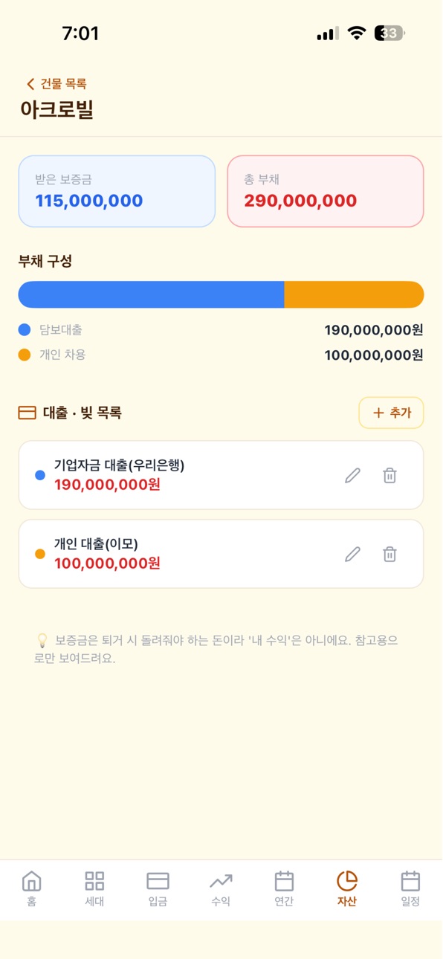This screenshot has height=959, width=443.
Task: Open the 세대 grid tab
Action: coord(94,889)
